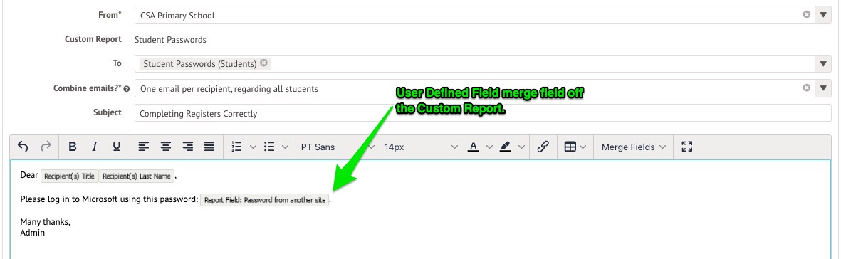Center align the text
This screenshot has width=841, height=259.
click(x=166, y=147)
